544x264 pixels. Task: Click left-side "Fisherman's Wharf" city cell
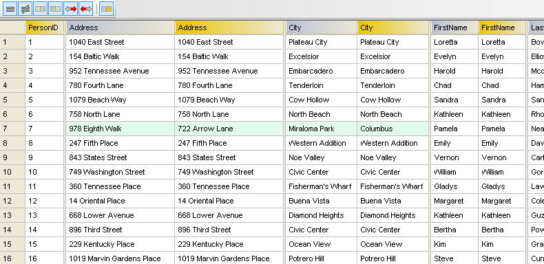click(x=322, y=186)
